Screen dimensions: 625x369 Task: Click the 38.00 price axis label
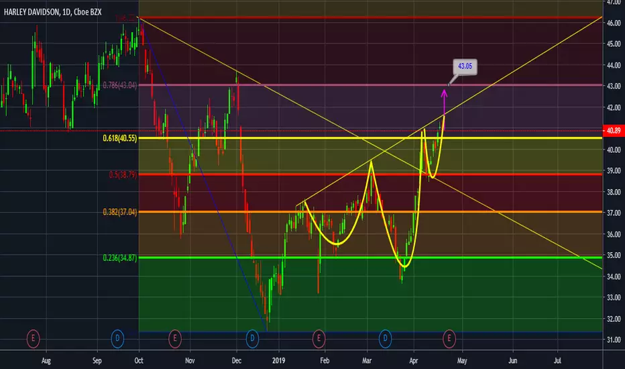click(614, 192)
